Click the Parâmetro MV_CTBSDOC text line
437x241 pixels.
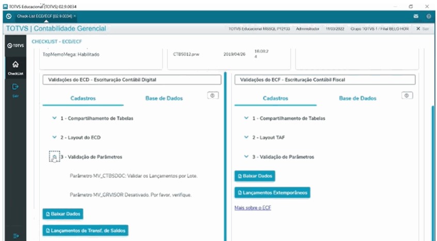point(133,176)
